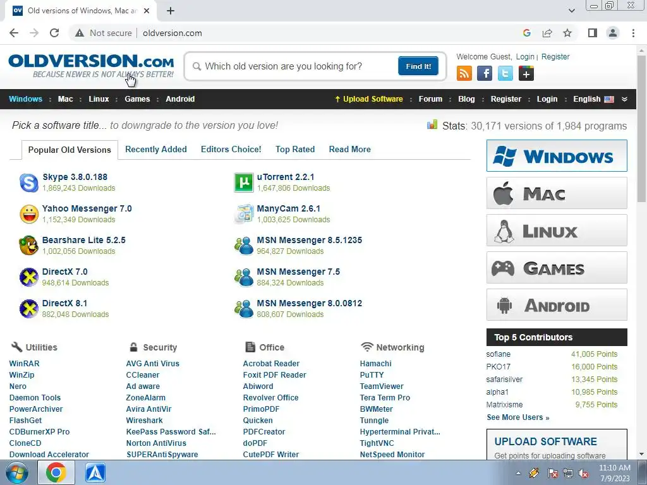Screen dimensions: 647x485
Task: Go back with the browser back arrow
Action: point(14,33)
